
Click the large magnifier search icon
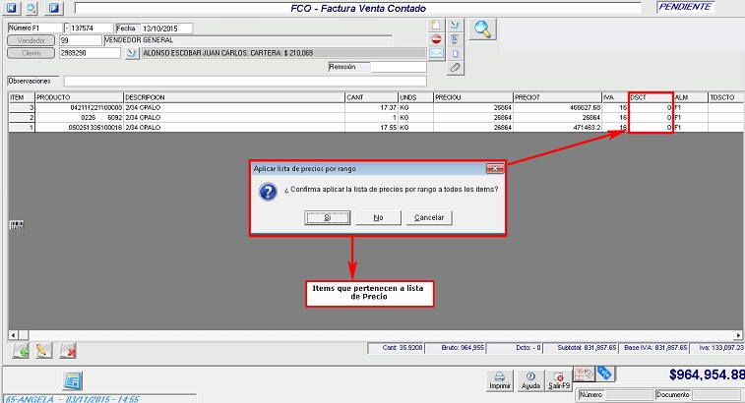482,29
